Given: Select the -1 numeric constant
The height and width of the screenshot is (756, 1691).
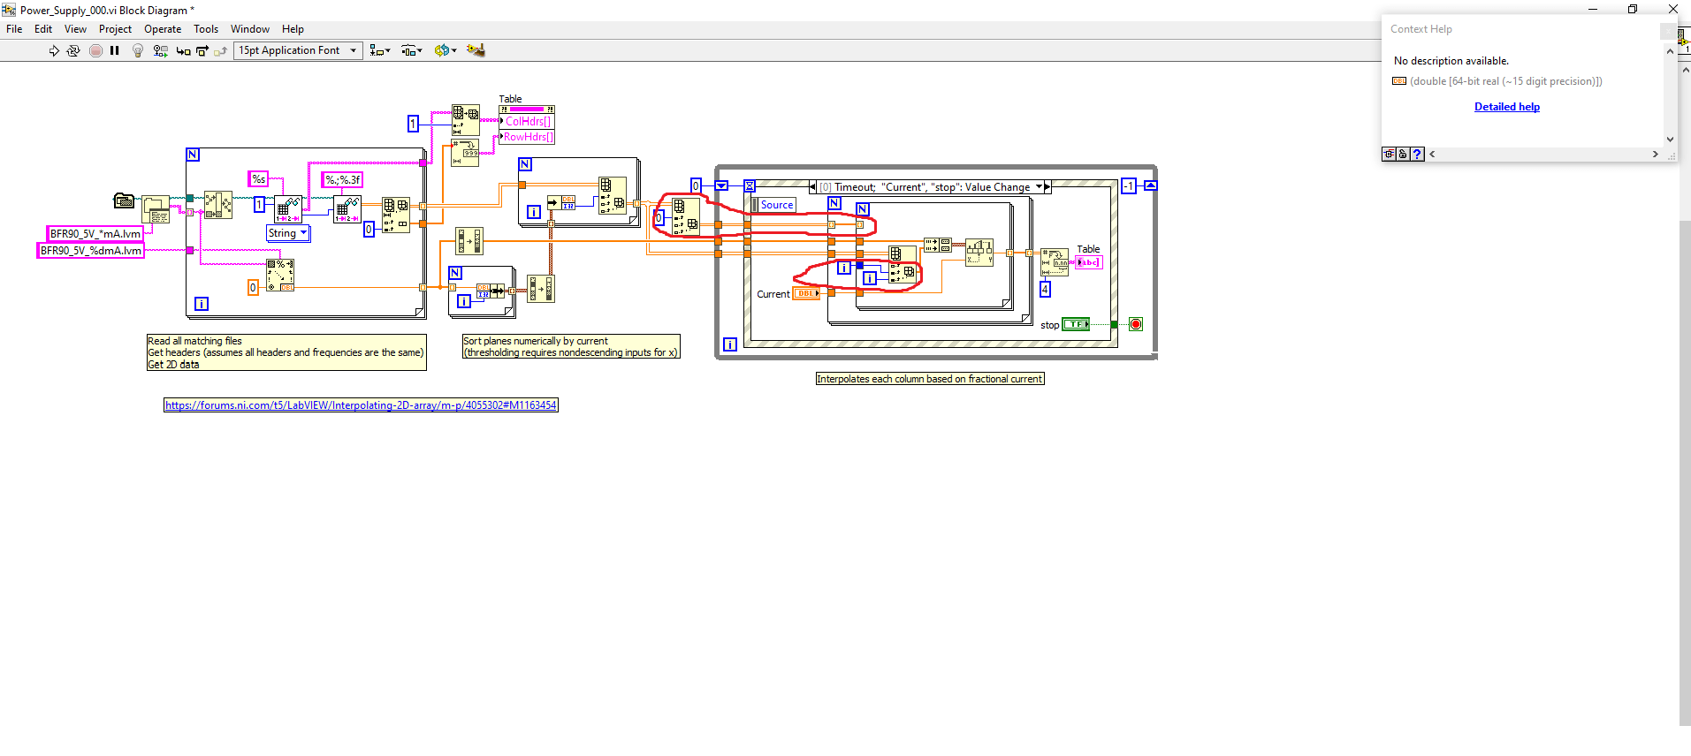Looking at the screenshot, I should pos(1128,186).
